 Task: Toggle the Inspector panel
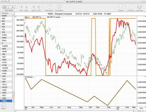[x=139, y=7]
